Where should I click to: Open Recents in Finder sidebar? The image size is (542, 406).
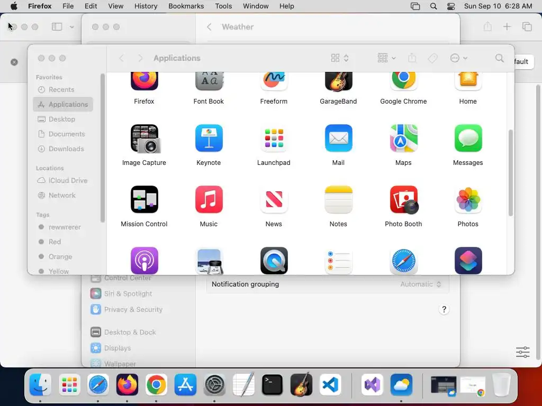[x=64, y=89]
